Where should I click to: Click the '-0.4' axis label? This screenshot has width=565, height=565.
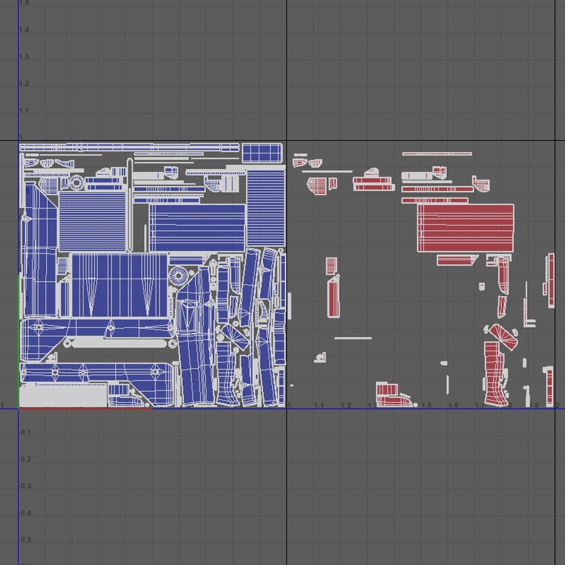[25, 513]
